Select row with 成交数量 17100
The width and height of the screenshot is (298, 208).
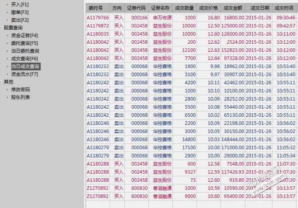pyautogui.click(x=191, y=148)
